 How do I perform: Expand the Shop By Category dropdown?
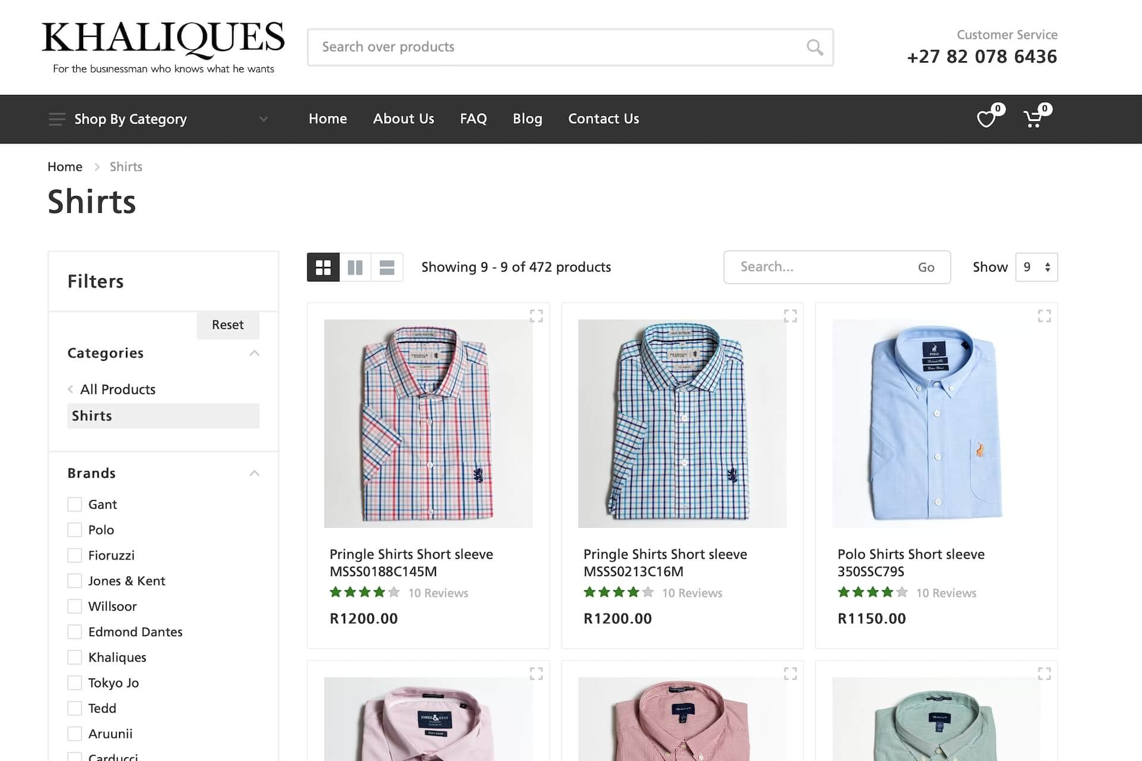pos(263,119)
